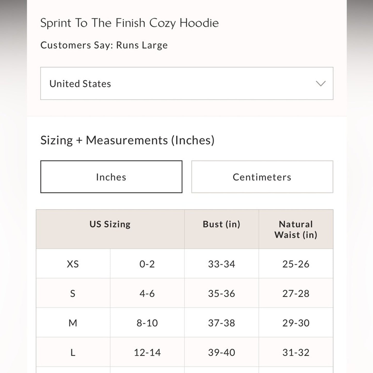Click the Customers Say: Runs Large note

(x=104, y=45)
